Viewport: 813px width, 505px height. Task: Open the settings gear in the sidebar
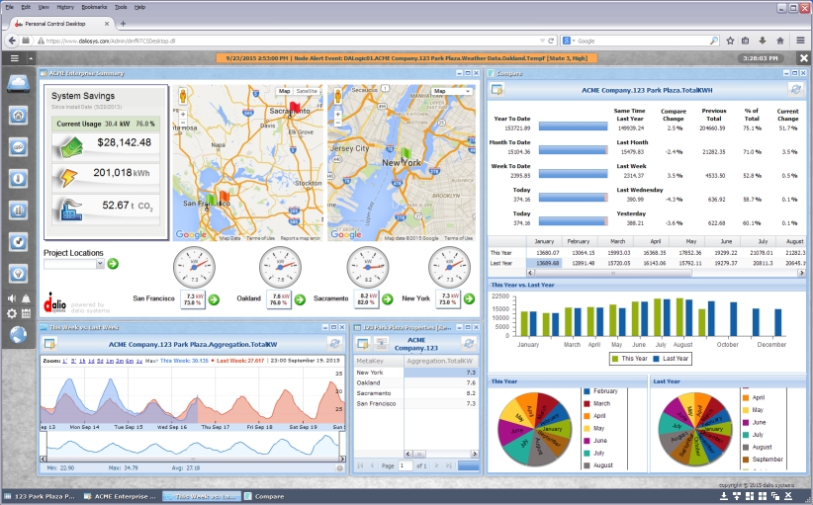[x=12, y=313]
